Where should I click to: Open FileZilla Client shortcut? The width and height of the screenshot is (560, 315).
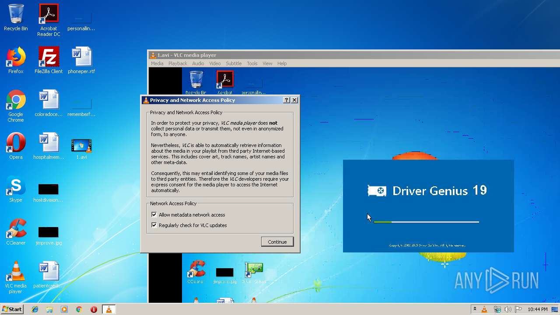pos(49,60)
